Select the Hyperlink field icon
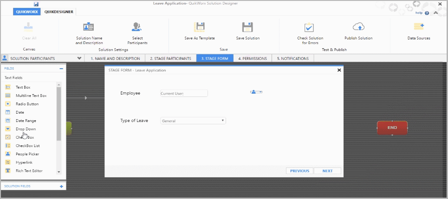This screenshot has height=199, width=448. (x=8, y=162)
